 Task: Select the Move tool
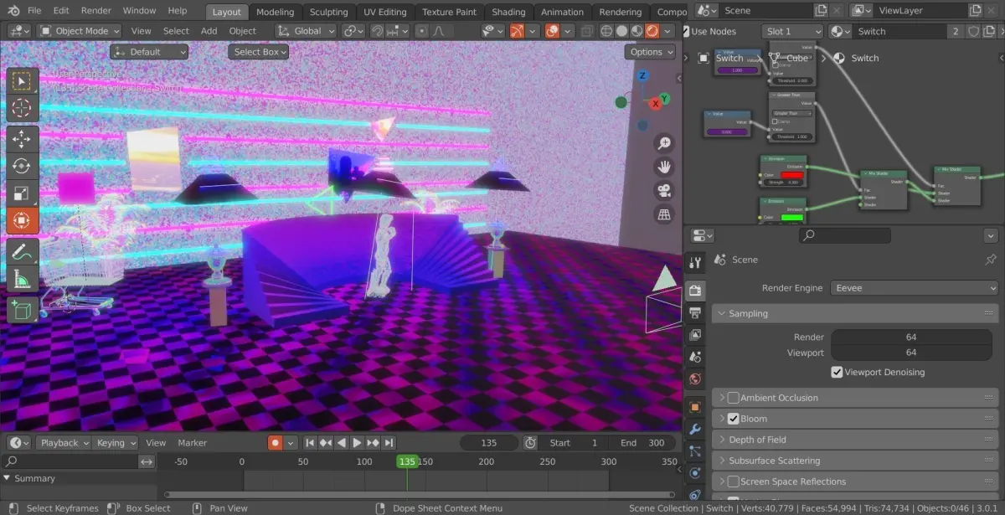22,140
